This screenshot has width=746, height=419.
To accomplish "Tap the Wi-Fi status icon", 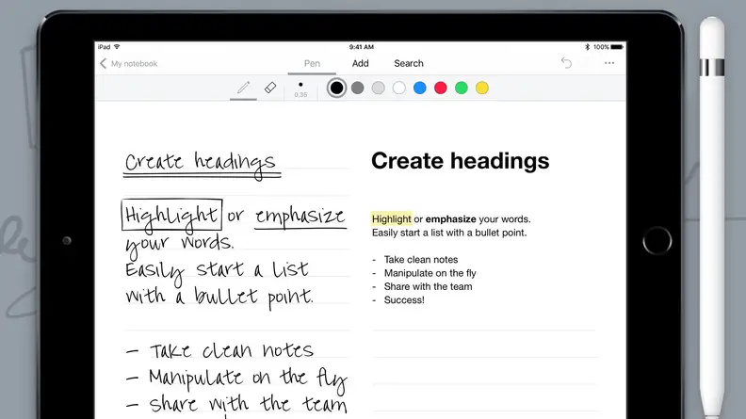I will 117,47.
